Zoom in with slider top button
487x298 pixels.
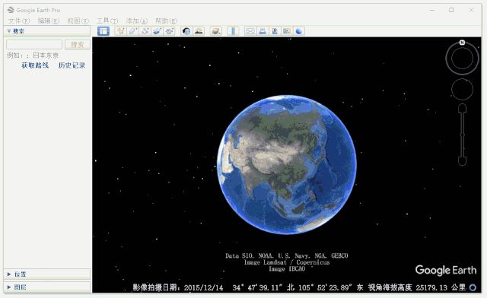coord(462,109)
